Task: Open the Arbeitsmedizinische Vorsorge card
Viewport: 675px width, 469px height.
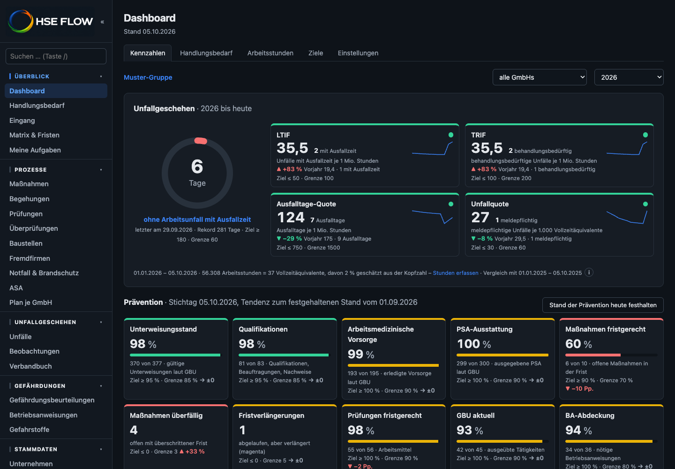Action: [x=394, y=359]
